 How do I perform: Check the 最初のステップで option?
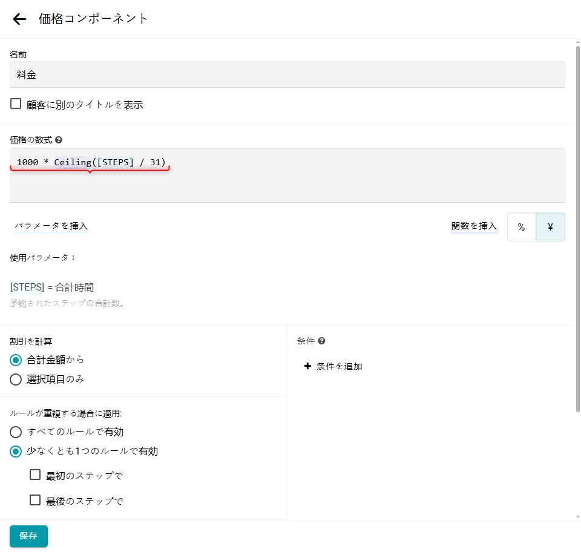pyautogui.click(x=36, y=475)
